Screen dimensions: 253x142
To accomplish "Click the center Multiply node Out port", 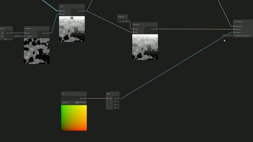I will coord(157,29).
